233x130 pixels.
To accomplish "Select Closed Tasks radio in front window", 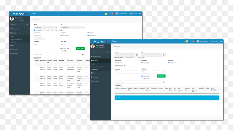I will point(142,76).
